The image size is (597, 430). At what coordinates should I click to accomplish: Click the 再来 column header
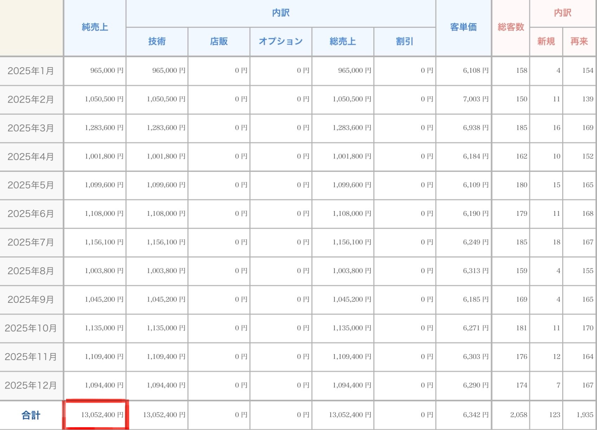579,41
